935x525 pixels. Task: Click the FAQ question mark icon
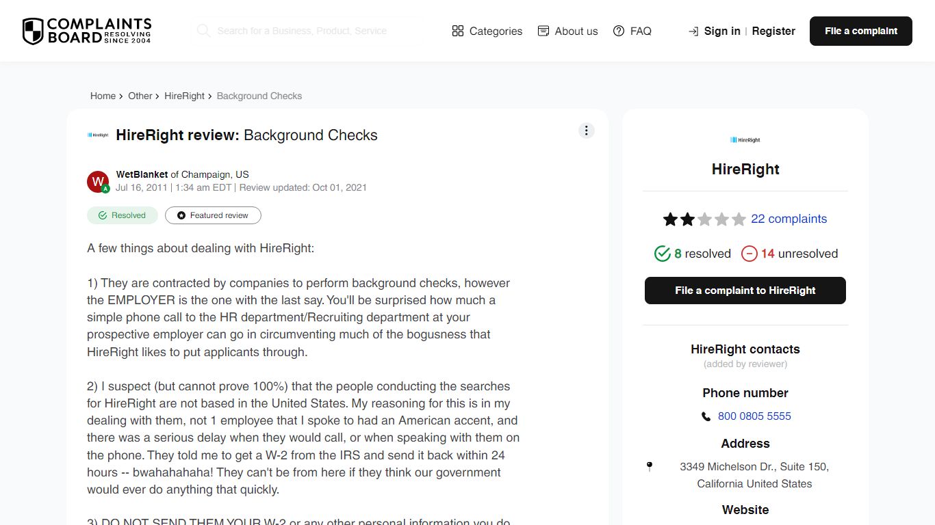point(619,31)
